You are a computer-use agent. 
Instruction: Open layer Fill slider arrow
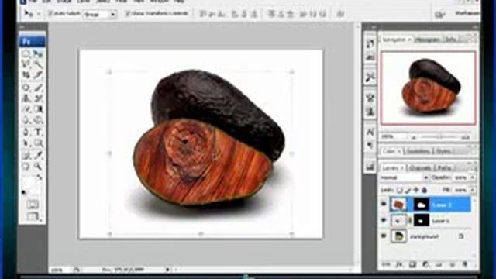pos(472,190)
